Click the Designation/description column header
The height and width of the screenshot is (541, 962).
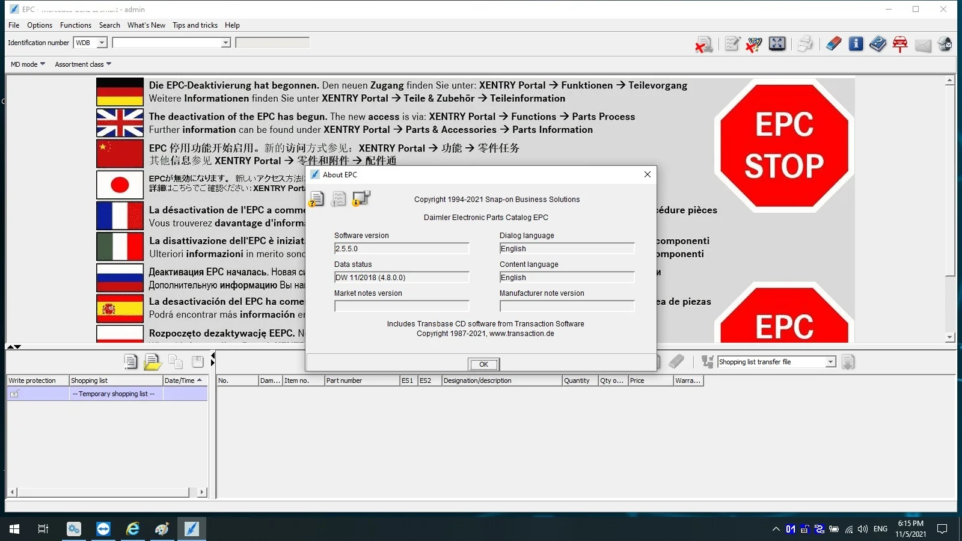coord(501,381)
